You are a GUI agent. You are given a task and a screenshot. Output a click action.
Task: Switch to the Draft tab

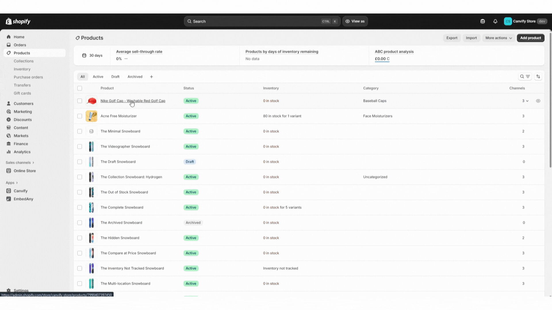pos(115,77)
